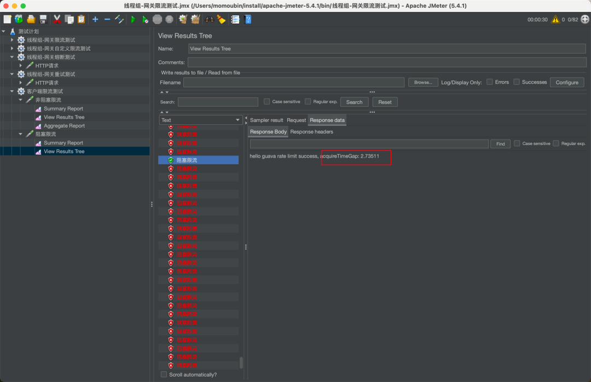The height and width of the screenshot is (382, 591).
Task: Open the Help question mark icon
Action: click(248, 19)
